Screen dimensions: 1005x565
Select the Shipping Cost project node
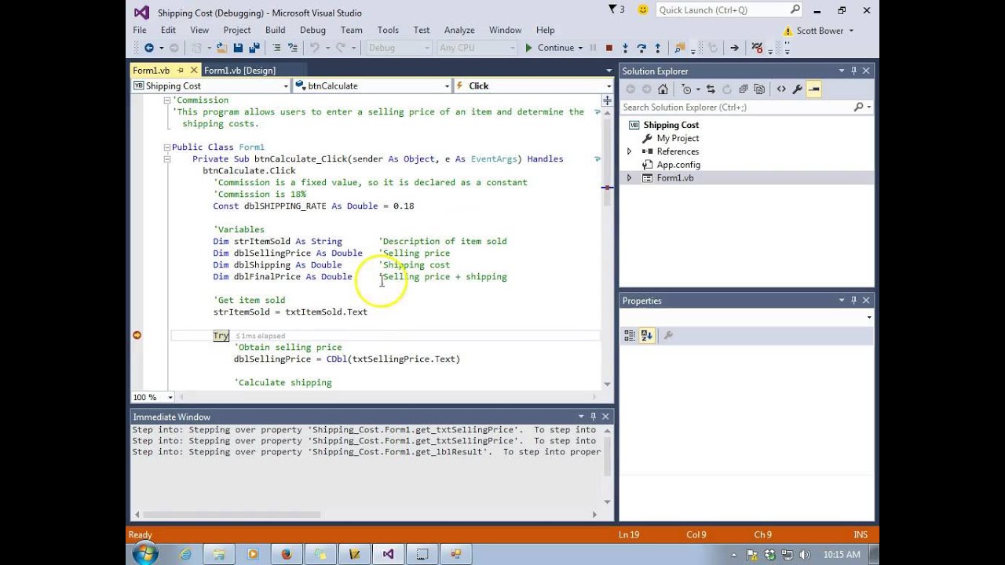[671, 125]
